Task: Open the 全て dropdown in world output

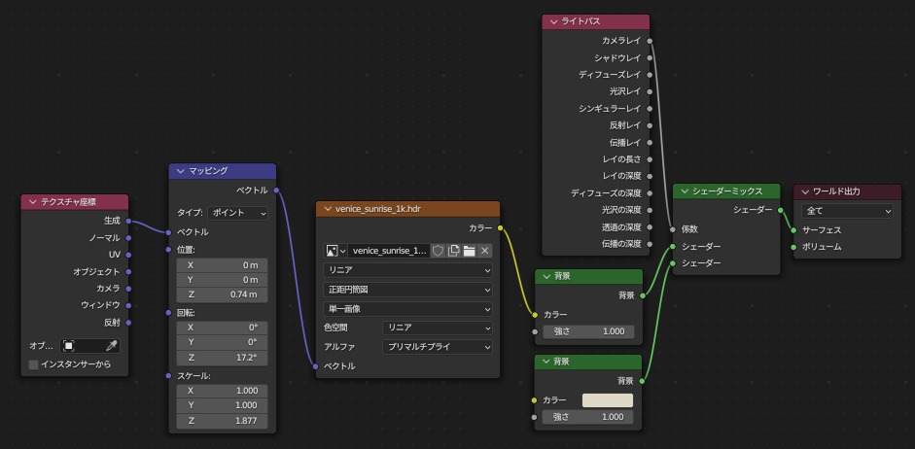Action: [847, 211]
